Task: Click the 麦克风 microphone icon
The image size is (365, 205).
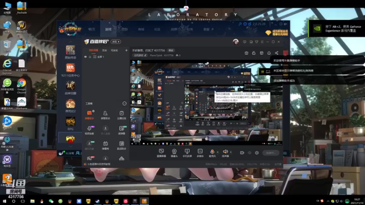Action: (x=212, y=152)
